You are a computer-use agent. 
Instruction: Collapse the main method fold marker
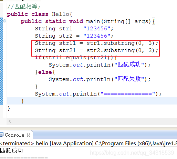[x=5, y=21]
